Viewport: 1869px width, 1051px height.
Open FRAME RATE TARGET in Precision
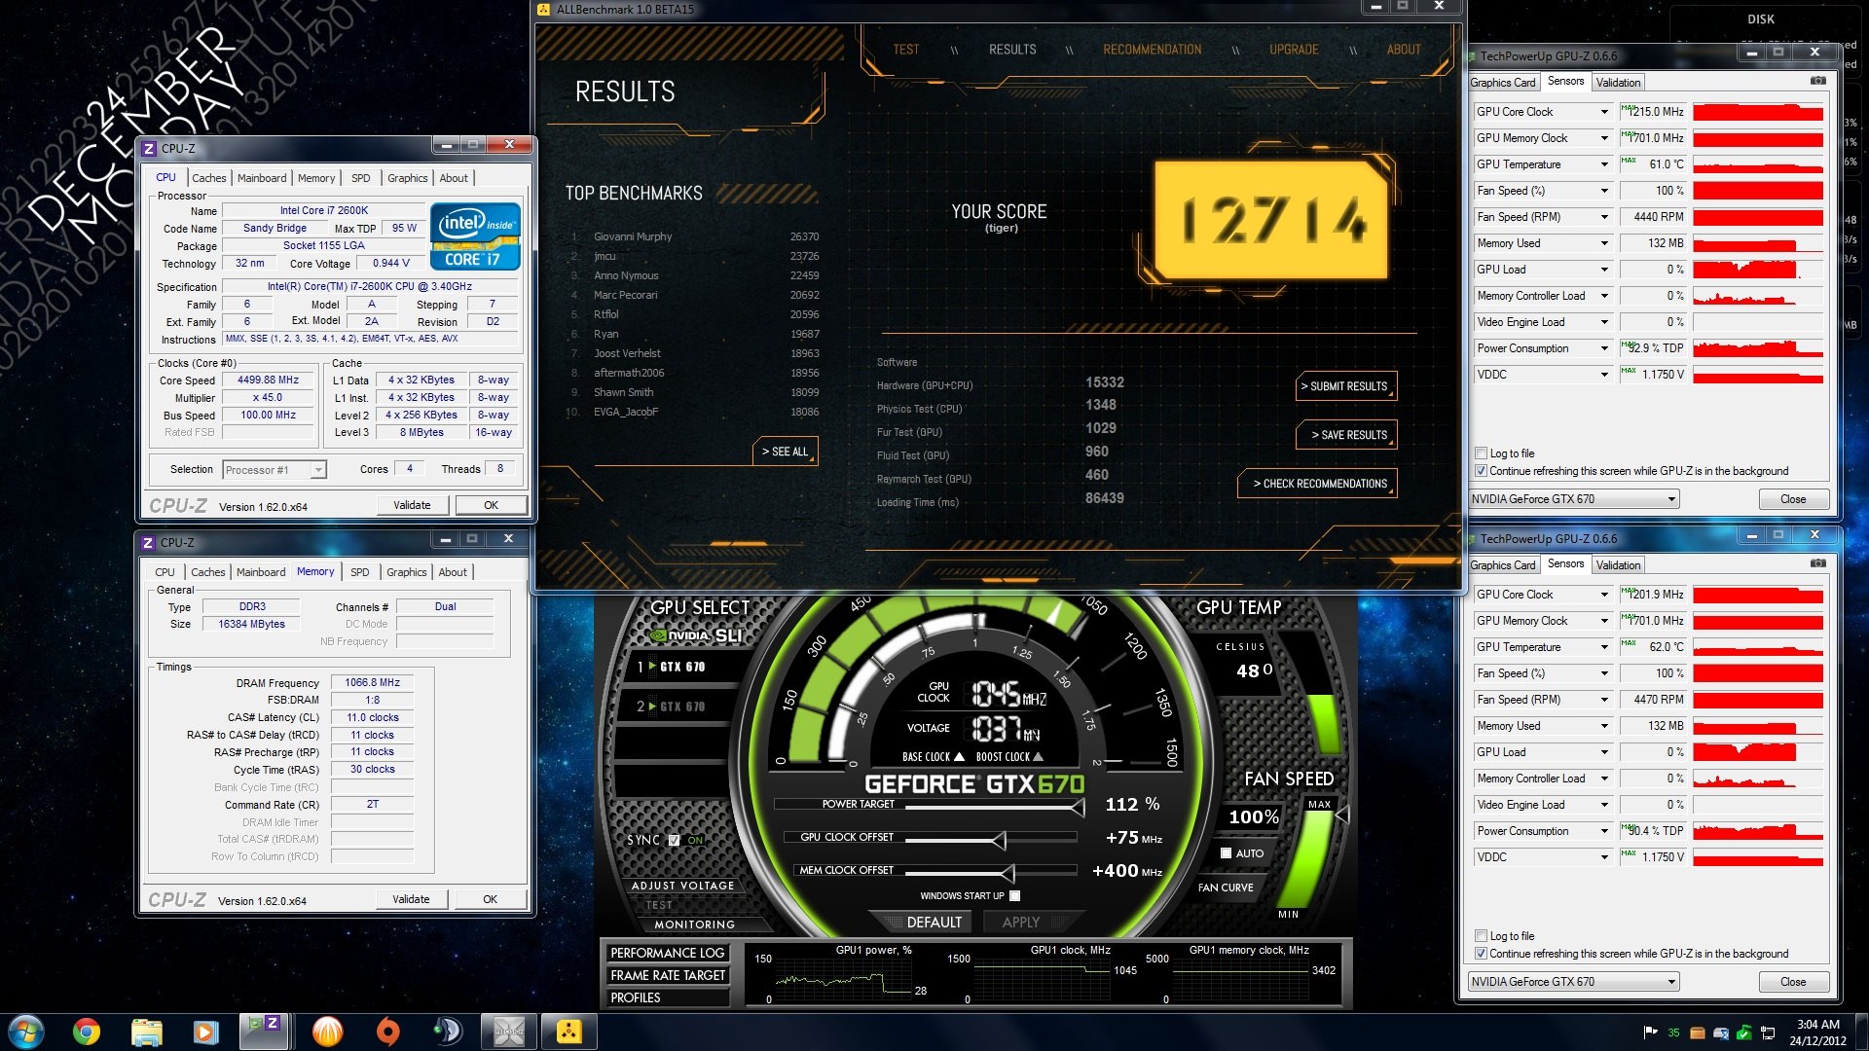click(667, 976)
